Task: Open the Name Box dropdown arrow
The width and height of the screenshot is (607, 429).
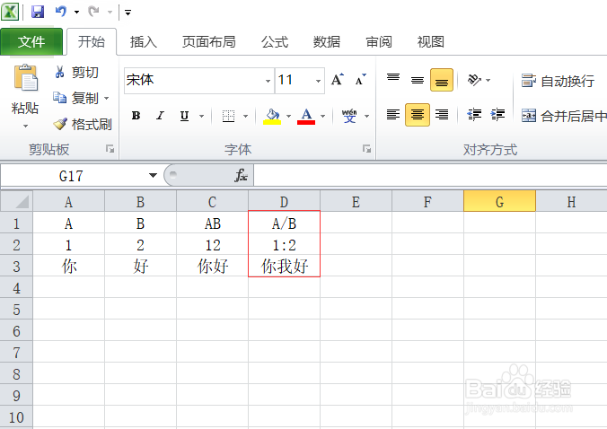Action: (x=154, y=176)
